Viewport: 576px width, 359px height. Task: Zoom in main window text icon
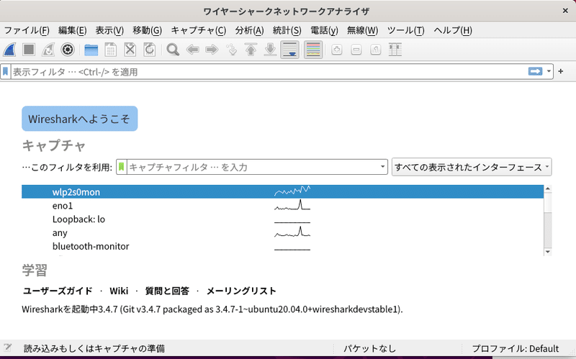click(337, 50)
